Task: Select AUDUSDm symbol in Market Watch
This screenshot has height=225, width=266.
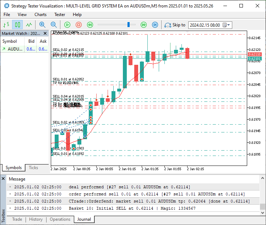Action: pyautogui.click(x=14, y=49)
